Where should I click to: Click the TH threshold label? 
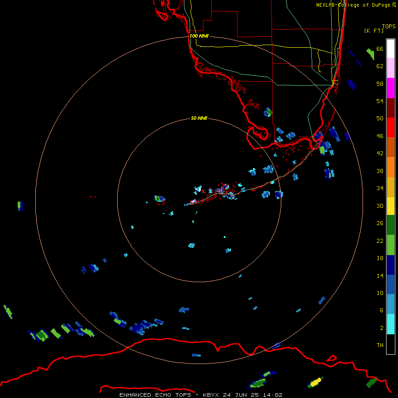click(380, 345)
